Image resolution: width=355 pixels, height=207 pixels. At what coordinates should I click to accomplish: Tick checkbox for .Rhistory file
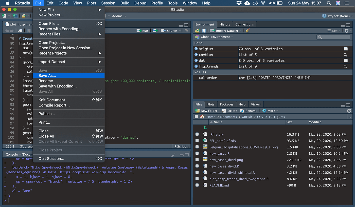point(197,134)
